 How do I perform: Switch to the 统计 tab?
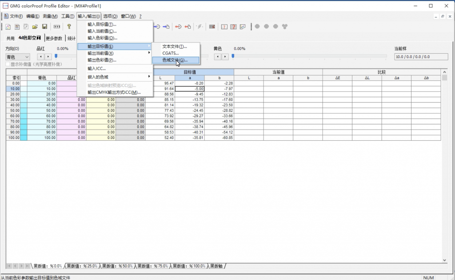tap(72, 38)
